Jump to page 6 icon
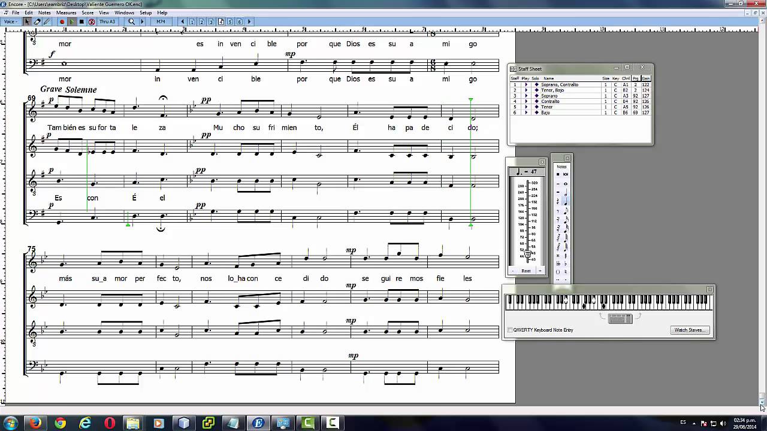Screen dimensions: 767x431 (239, 22)
